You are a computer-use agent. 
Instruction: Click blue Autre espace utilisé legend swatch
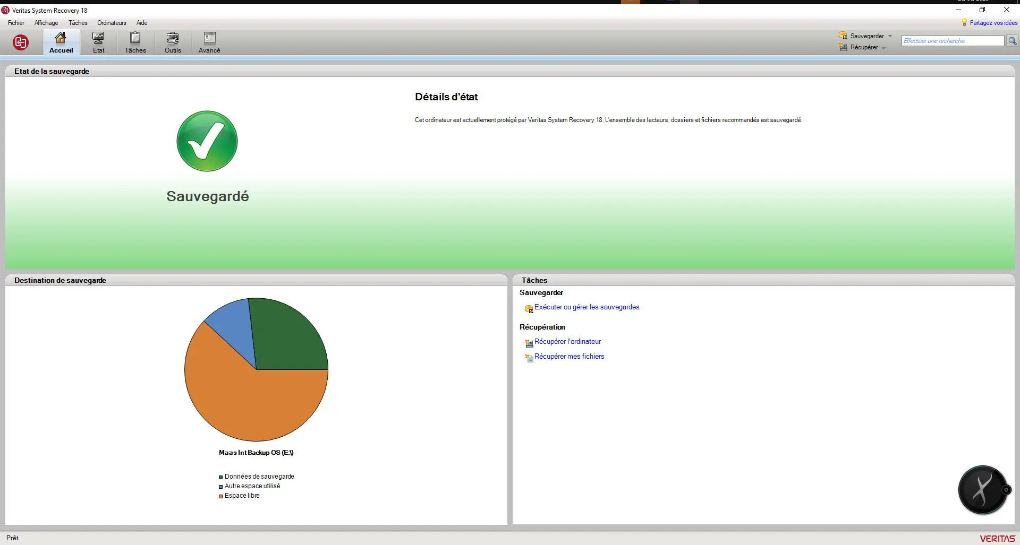[220, 487]
